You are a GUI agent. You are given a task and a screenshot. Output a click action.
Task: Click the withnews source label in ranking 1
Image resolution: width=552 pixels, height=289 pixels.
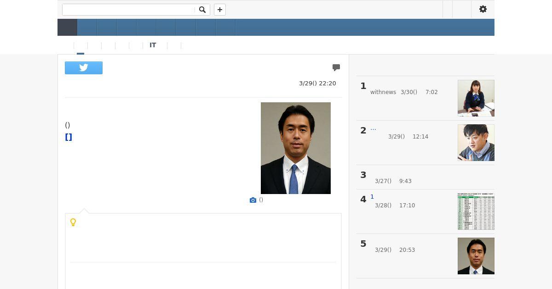[383, 92]
